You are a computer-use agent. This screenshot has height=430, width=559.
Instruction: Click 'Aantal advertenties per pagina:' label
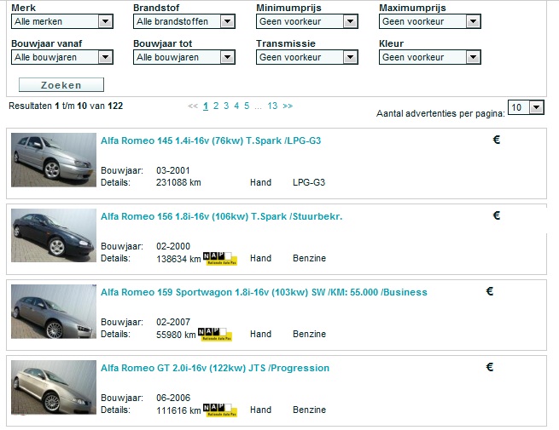440,113
